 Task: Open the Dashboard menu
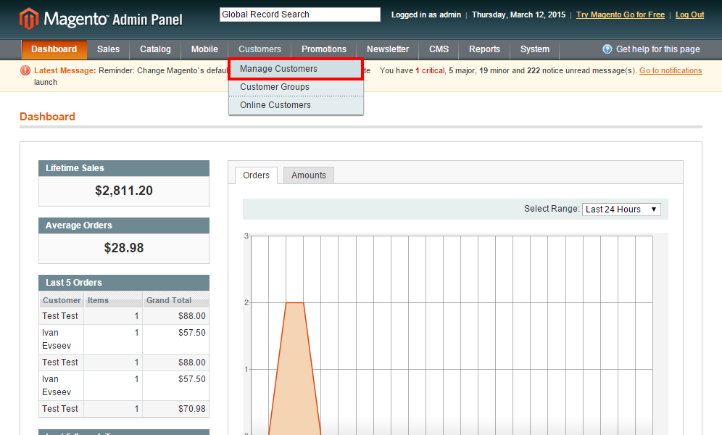click(54, 49)
